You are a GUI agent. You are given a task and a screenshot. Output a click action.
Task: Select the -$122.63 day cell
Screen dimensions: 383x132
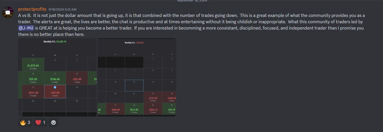point(153,98)
